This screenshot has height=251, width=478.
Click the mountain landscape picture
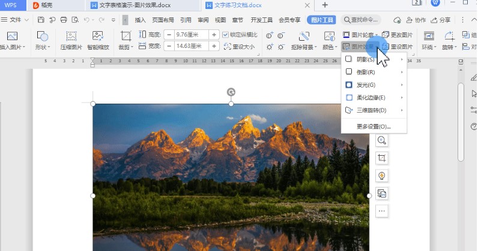tap(231, 177)
